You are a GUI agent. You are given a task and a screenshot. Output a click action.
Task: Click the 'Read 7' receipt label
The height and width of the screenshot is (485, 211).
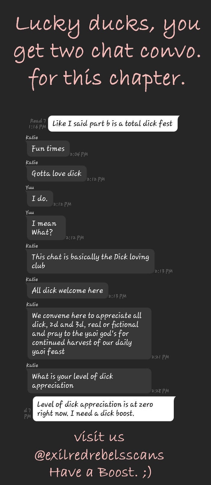(38, 121)
